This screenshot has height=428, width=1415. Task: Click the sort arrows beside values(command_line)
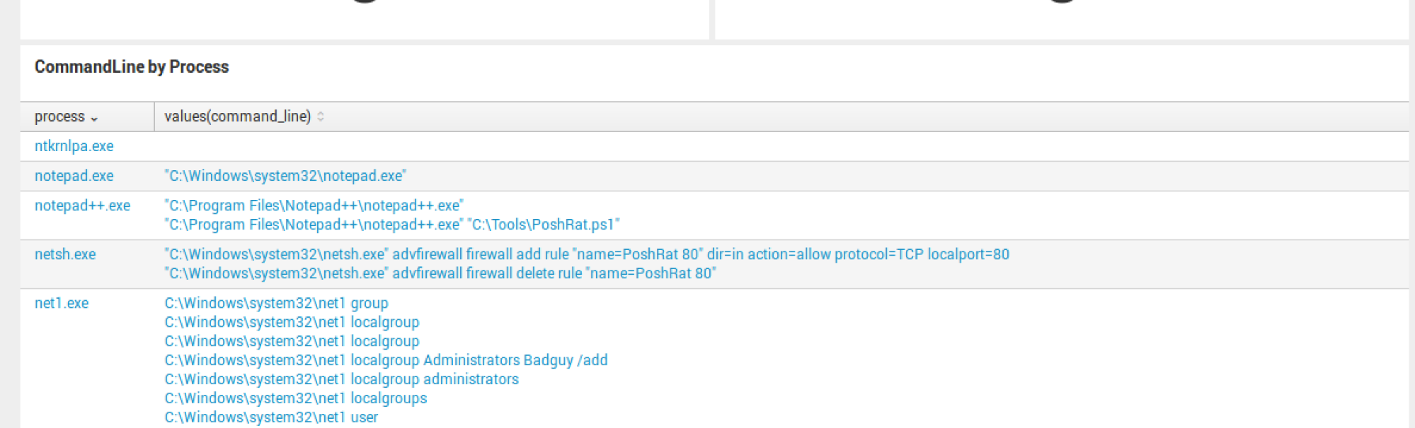pyautogui.click(x=321, y=117)
